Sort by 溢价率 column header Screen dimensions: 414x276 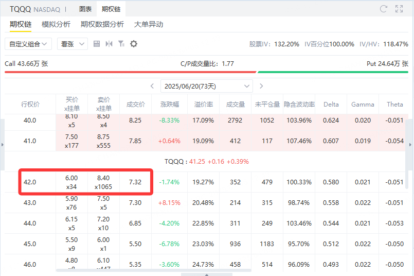(x=204, y=105)
